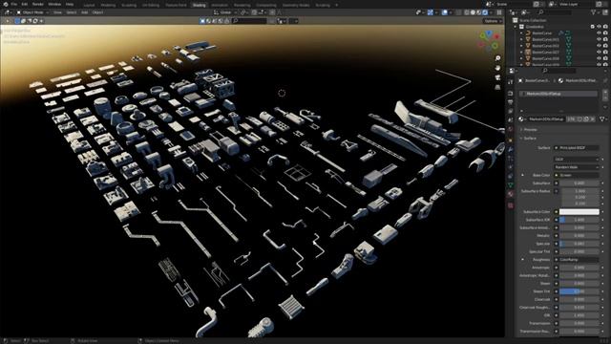
Task: Click the Metallic value field
Action: click(579, 236)
